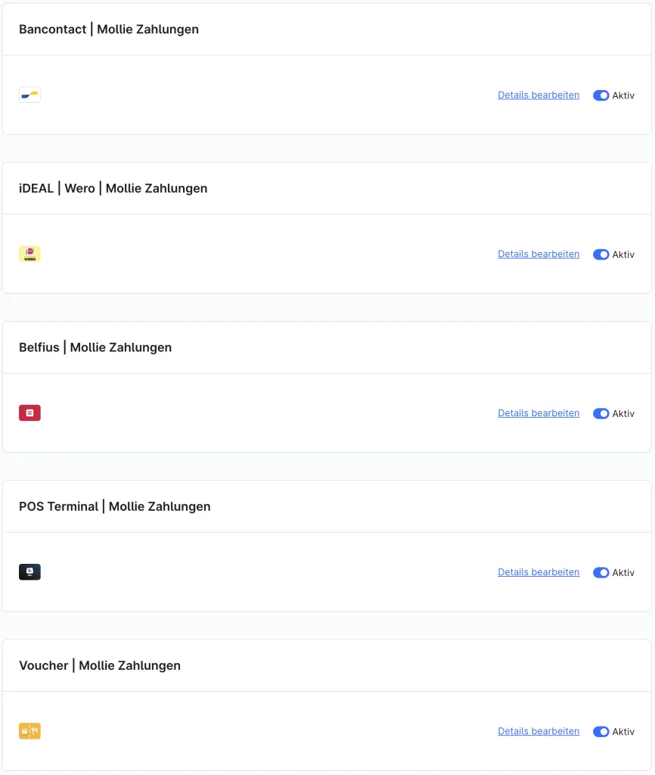This screenshot has height=775, width=655.
Task: Click the Bancontact payment logo icon
Action: [x=29, y=95]
